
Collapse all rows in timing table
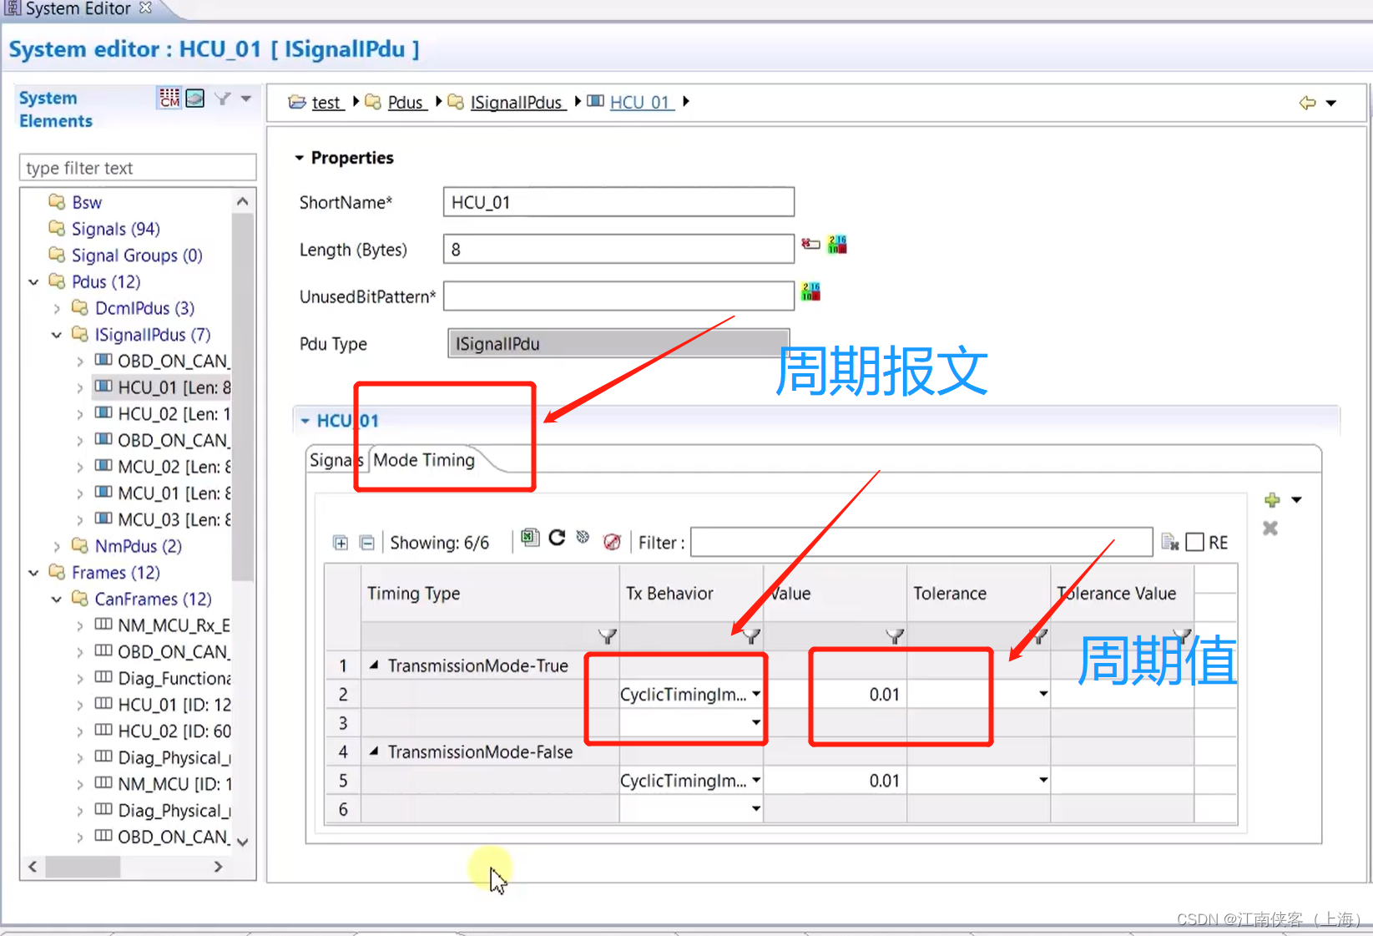coord(367,543)
